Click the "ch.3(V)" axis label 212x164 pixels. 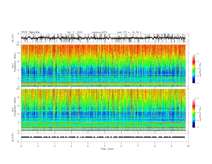(x=13, y=137)
